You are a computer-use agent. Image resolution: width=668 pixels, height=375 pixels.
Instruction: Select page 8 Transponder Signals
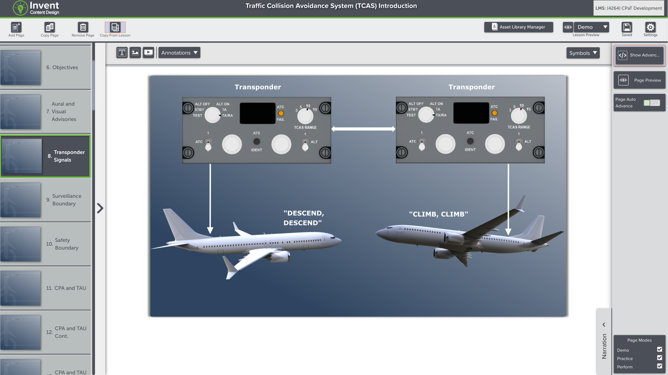coord(45,156)
